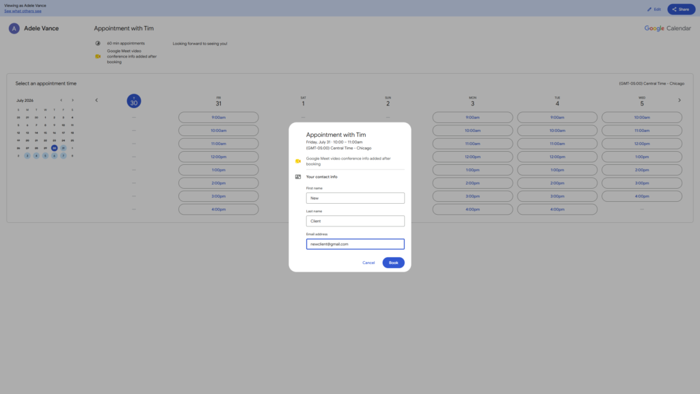Viewport: 700px width, 394px height.
Task: Pick 10:00am slot on Friday 31
Action: coord(218,131)
